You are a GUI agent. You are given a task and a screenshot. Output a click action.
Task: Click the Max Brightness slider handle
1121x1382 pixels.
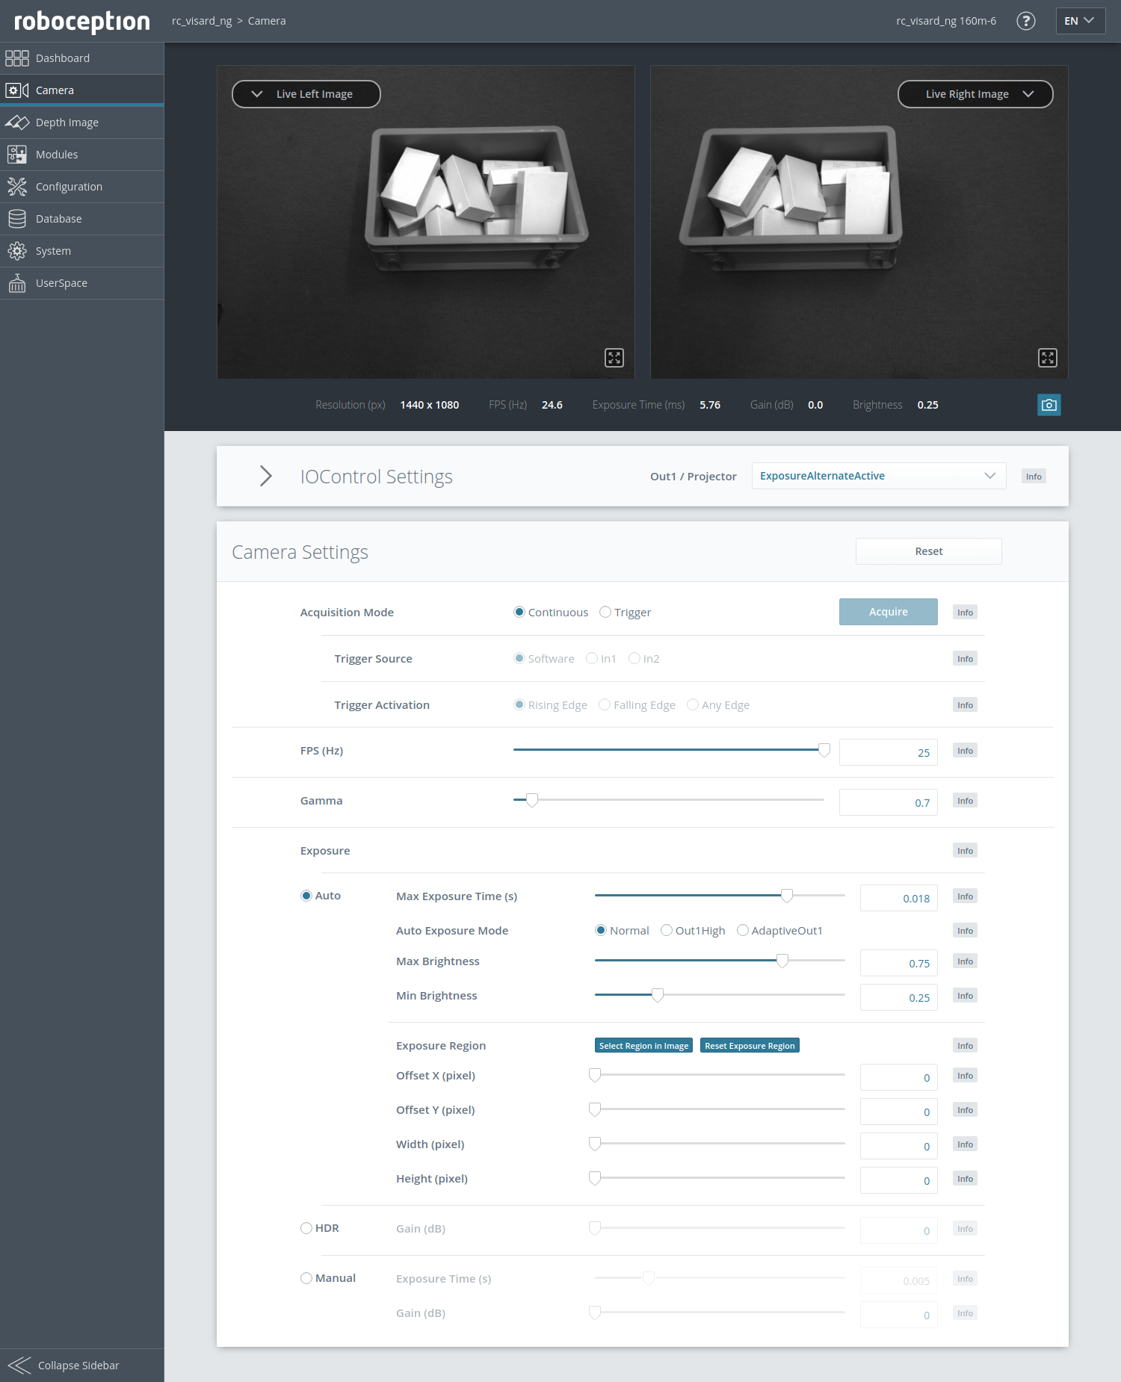coord(782,961)
